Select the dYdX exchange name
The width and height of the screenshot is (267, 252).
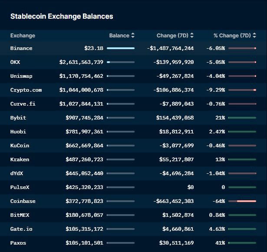point(16,173)
